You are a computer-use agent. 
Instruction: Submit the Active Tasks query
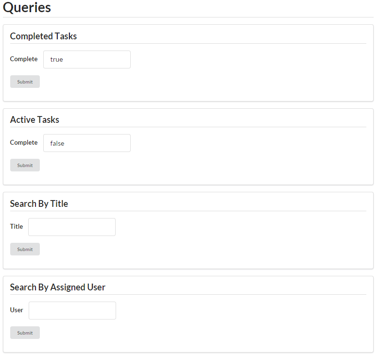[25, 165]
